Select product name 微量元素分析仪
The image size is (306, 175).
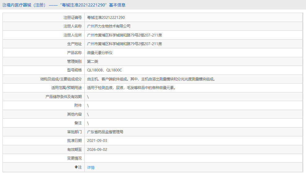coord(100,53)
